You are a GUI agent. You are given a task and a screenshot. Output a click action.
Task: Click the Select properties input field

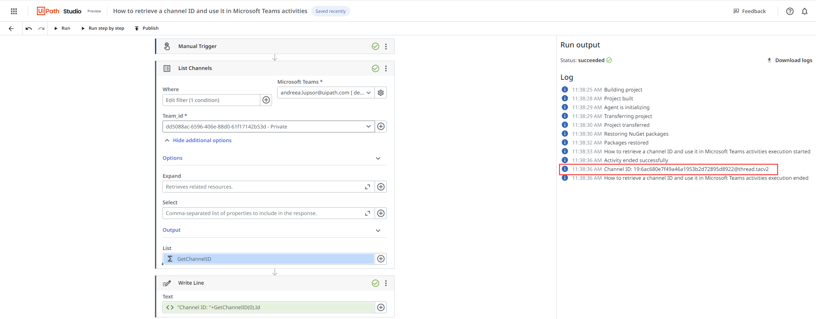coord(263,213)
